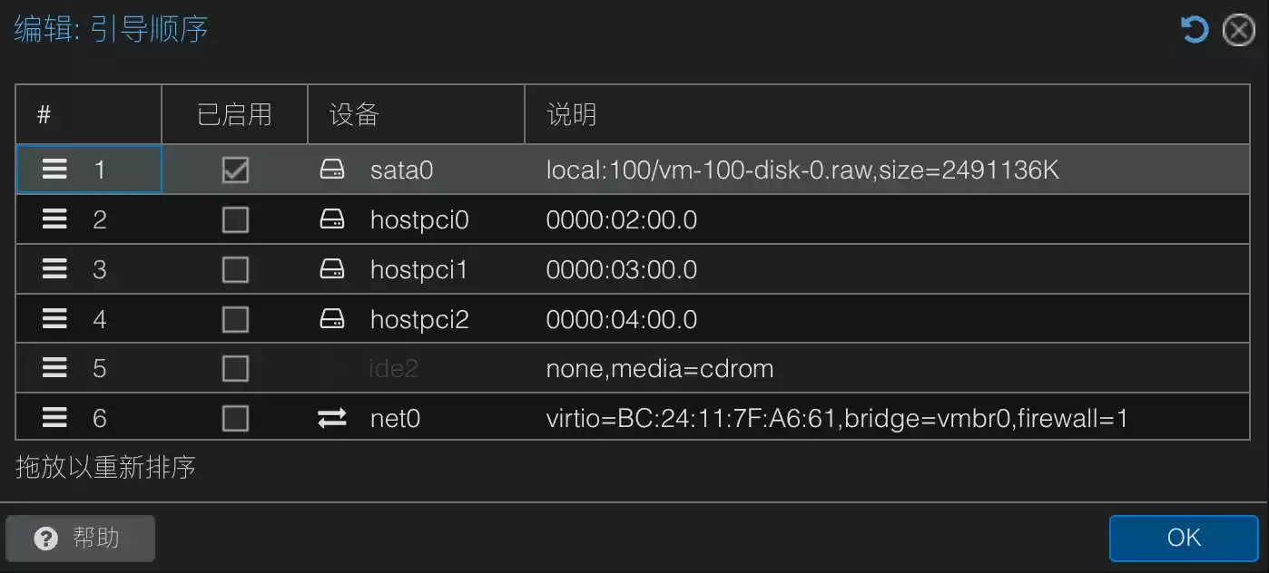Click drag handle of hostpci0 row
The image size is (1269, 573).
pyautogui.click(x=55, y=219)
